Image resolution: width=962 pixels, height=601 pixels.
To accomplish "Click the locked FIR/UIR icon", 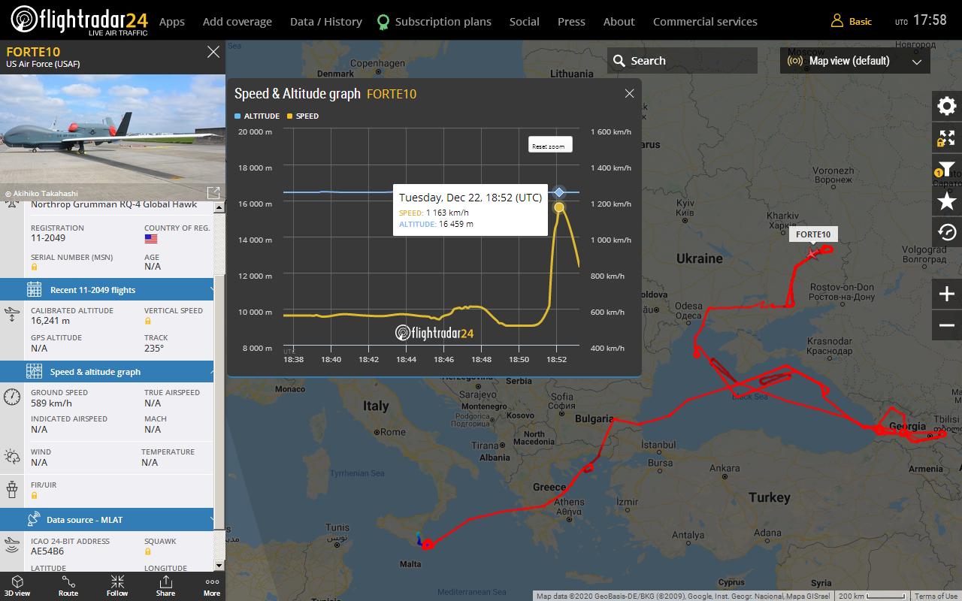I will 34,495.
